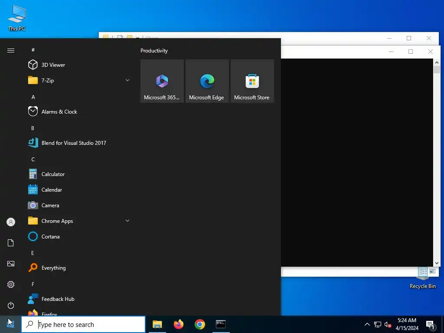Open clock showing 5:24 AM
The image size is (444, 333).
click(x=407, y=324)
